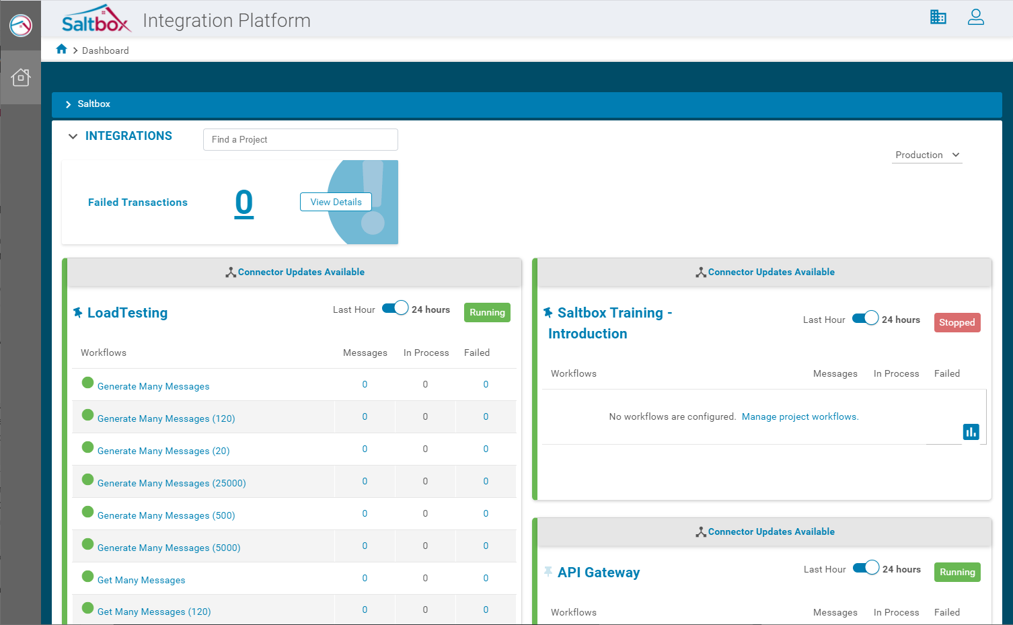Image resolution: width=1013 pixels, height=625 pixels.
Task: Unpin the Saltbox Training project pin icon
Action: 548,312
